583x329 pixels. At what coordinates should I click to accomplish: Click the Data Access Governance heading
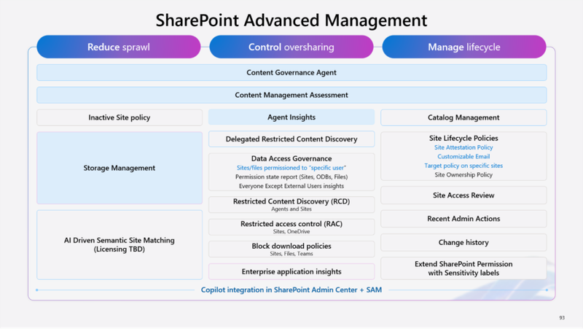(291, 158)
